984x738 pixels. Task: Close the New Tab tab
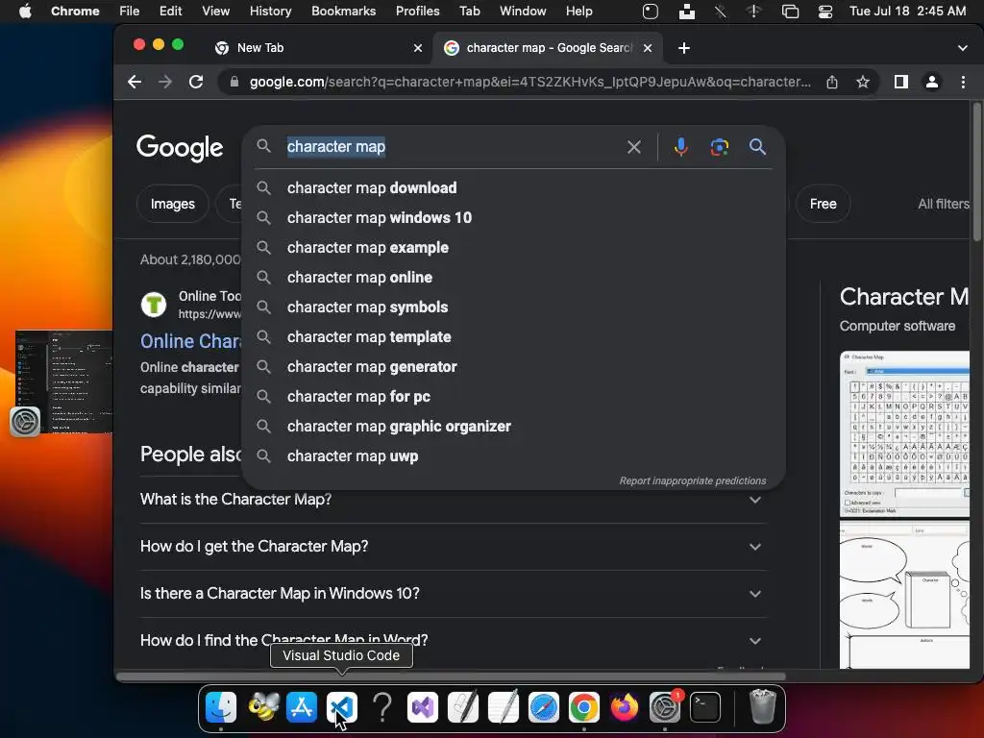[x=417, y=48]
